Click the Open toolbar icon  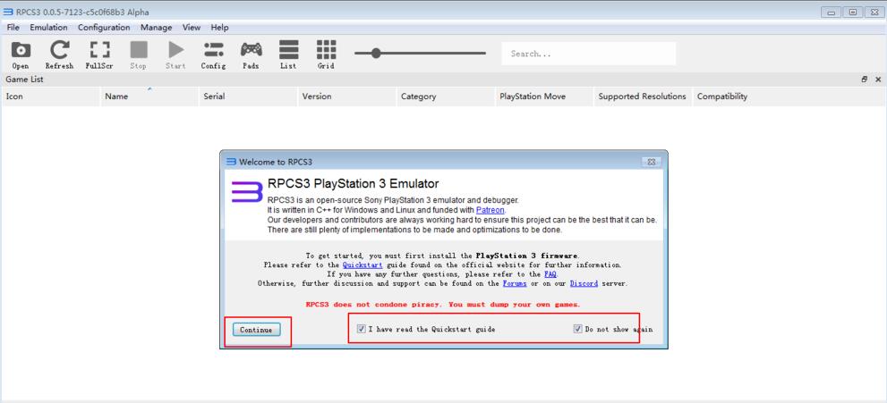coord(21,55)
